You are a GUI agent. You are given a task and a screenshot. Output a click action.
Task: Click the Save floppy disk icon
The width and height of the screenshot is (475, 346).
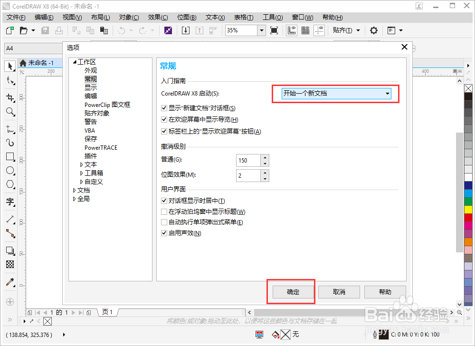point(45,30)
